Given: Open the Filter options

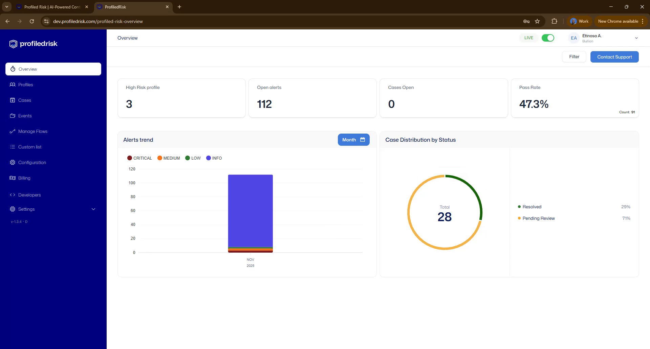Looking at the screenshot, I should point(574,56).
